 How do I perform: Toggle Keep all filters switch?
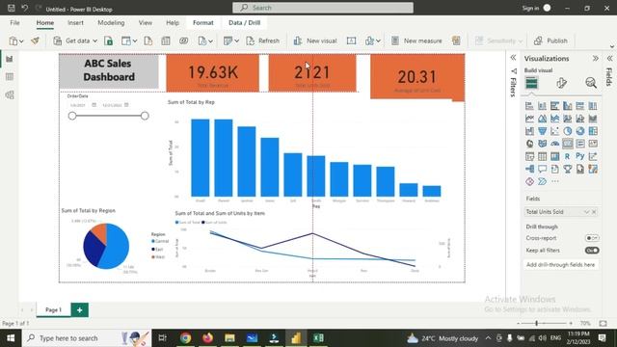coord(591,251)
